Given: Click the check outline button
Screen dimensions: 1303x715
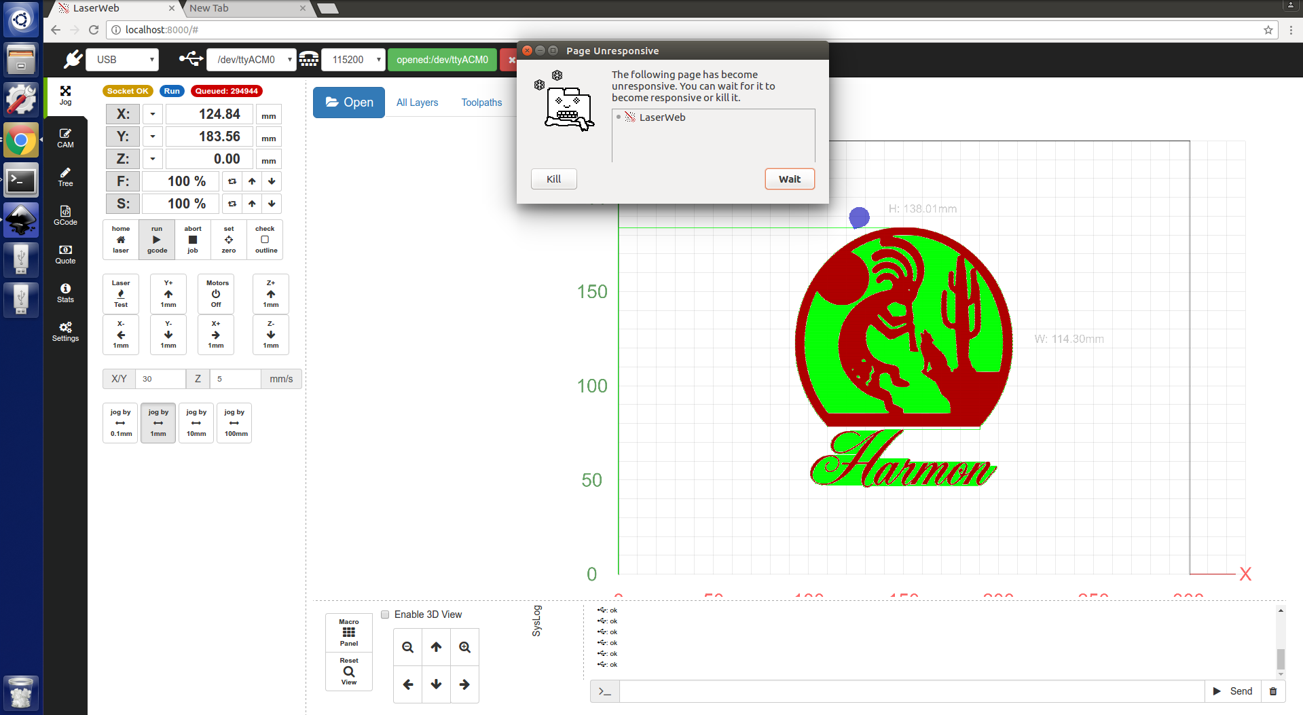Looking at the screenshot, I should 265,240.
